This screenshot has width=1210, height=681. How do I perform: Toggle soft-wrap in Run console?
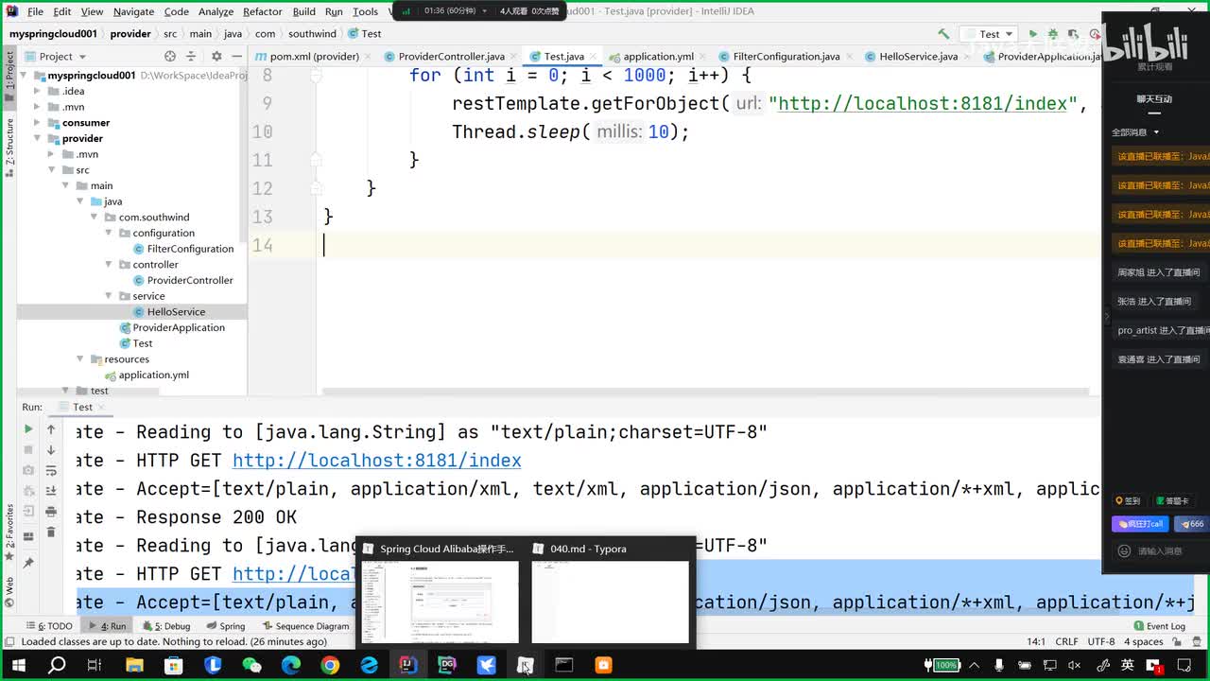(51, 470)
